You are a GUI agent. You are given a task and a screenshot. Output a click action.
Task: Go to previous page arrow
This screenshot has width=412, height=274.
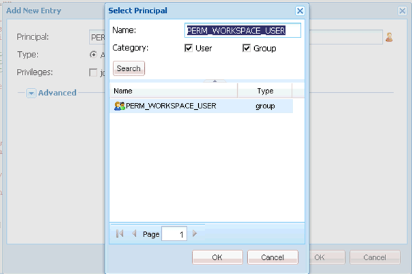[135, 233]
